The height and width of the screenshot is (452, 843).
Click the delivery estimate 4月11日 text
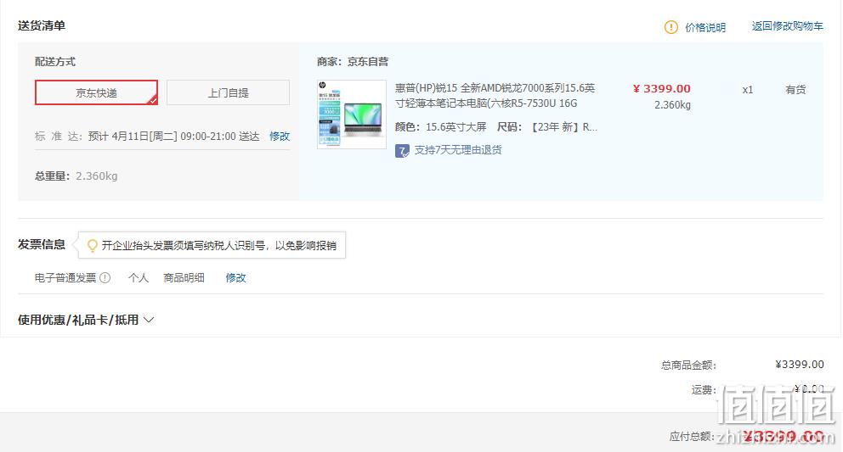pyautogui.click(x=173, y=137)
